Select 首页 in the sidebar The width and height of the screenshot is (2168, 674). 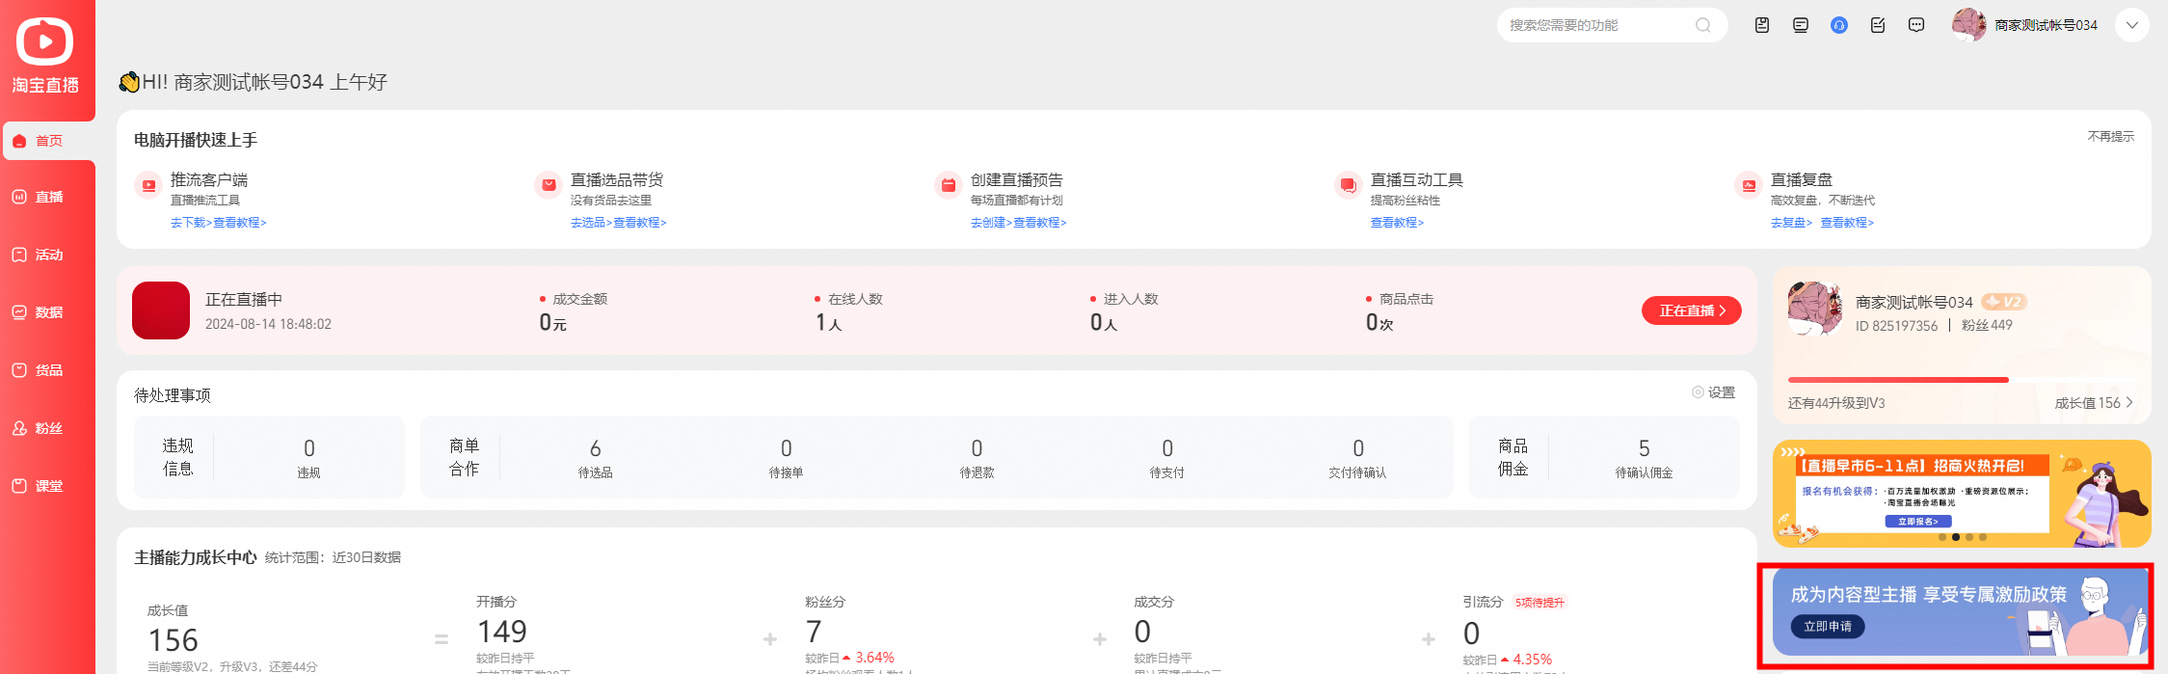point(48,141)
